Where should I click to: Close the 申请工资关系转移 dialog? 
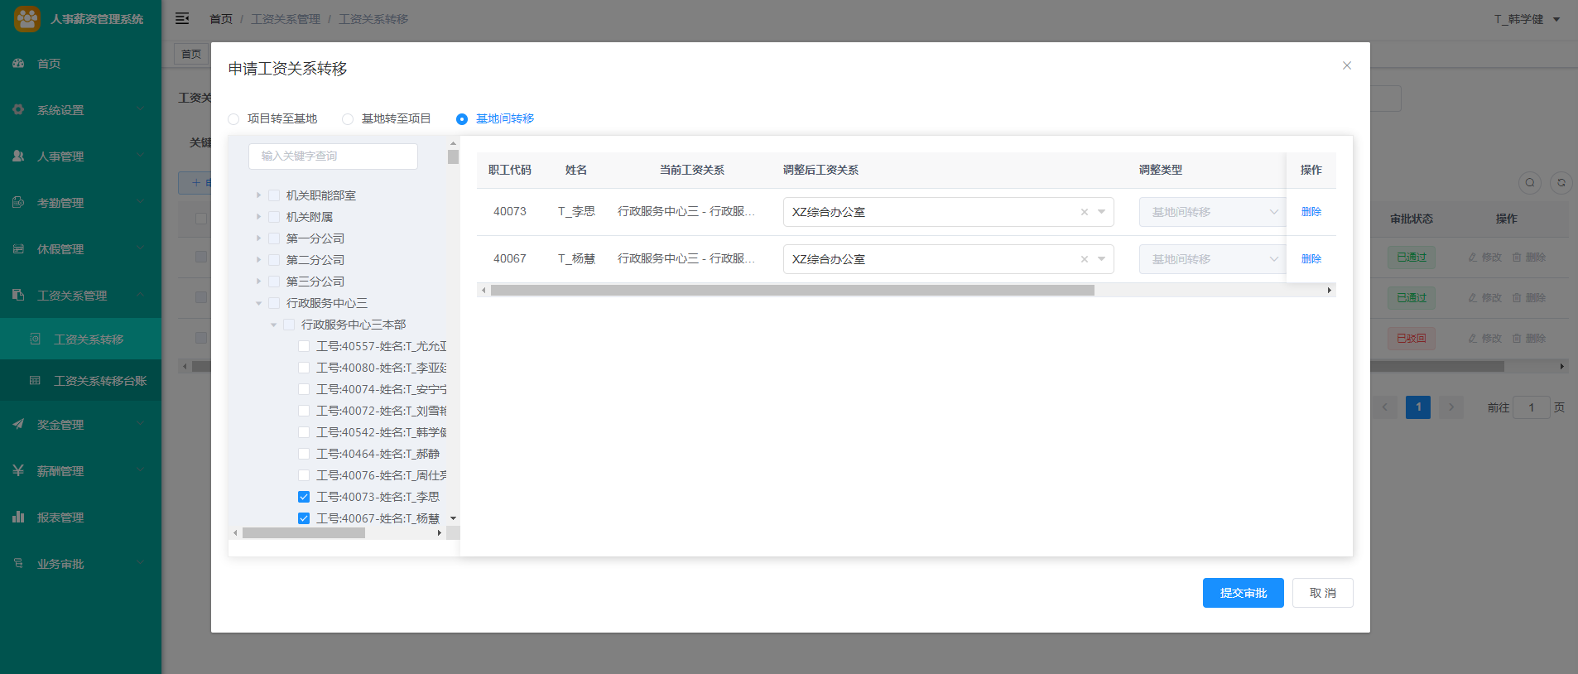coord(1347,65)
